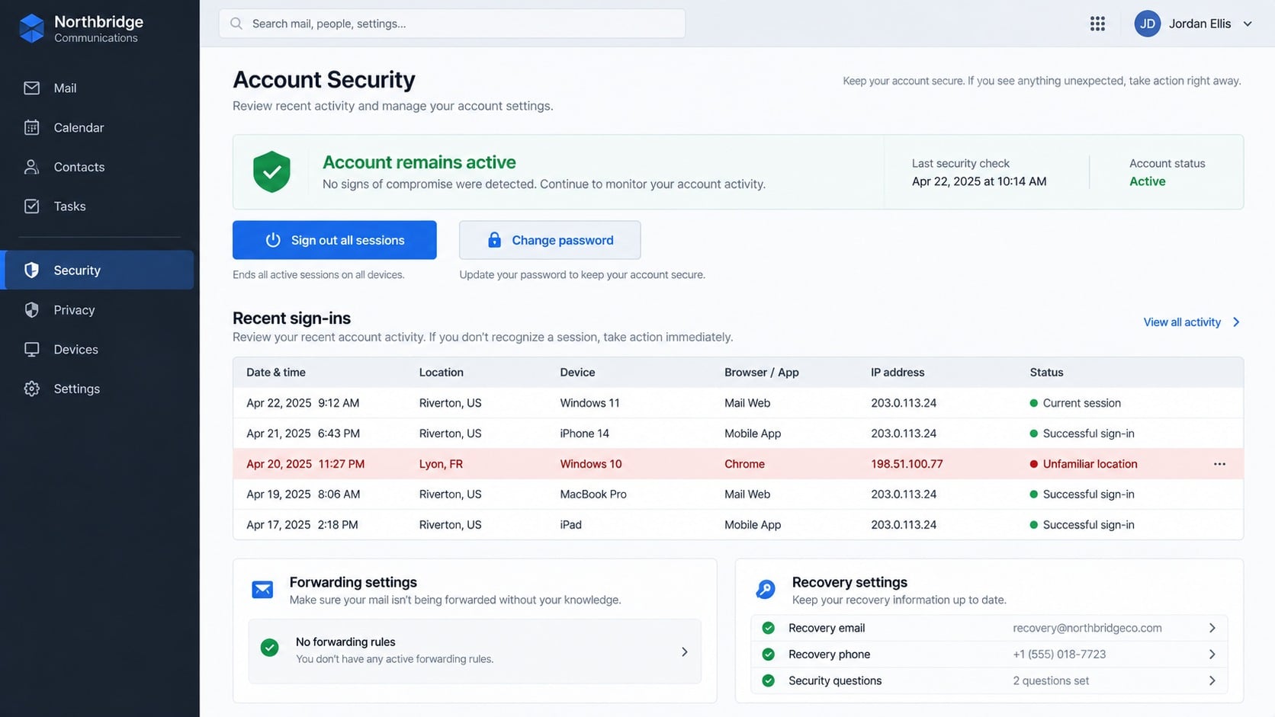
Task: Open the View all activity link
Action: pyautogui.click(x=1182, y=322)
